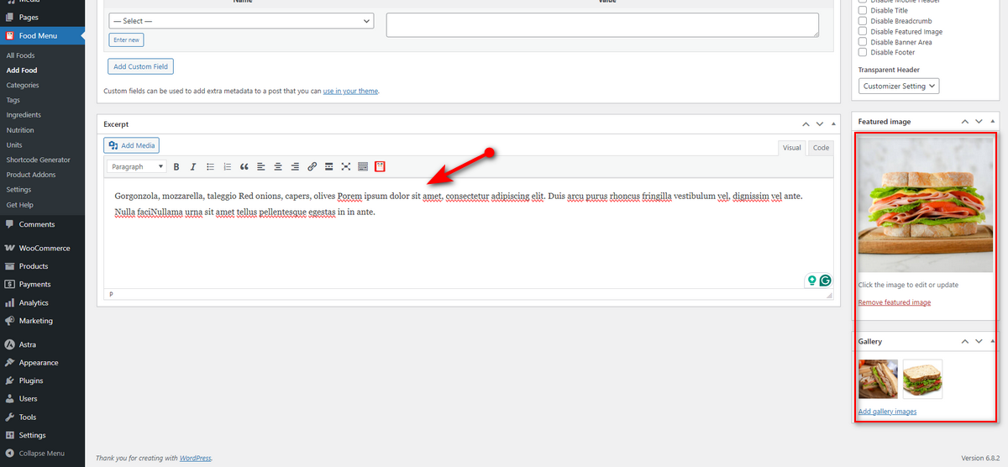1008x467 pixels.
Task: Toggle fullscreen distraction-free mode
Action: (346, 167)
